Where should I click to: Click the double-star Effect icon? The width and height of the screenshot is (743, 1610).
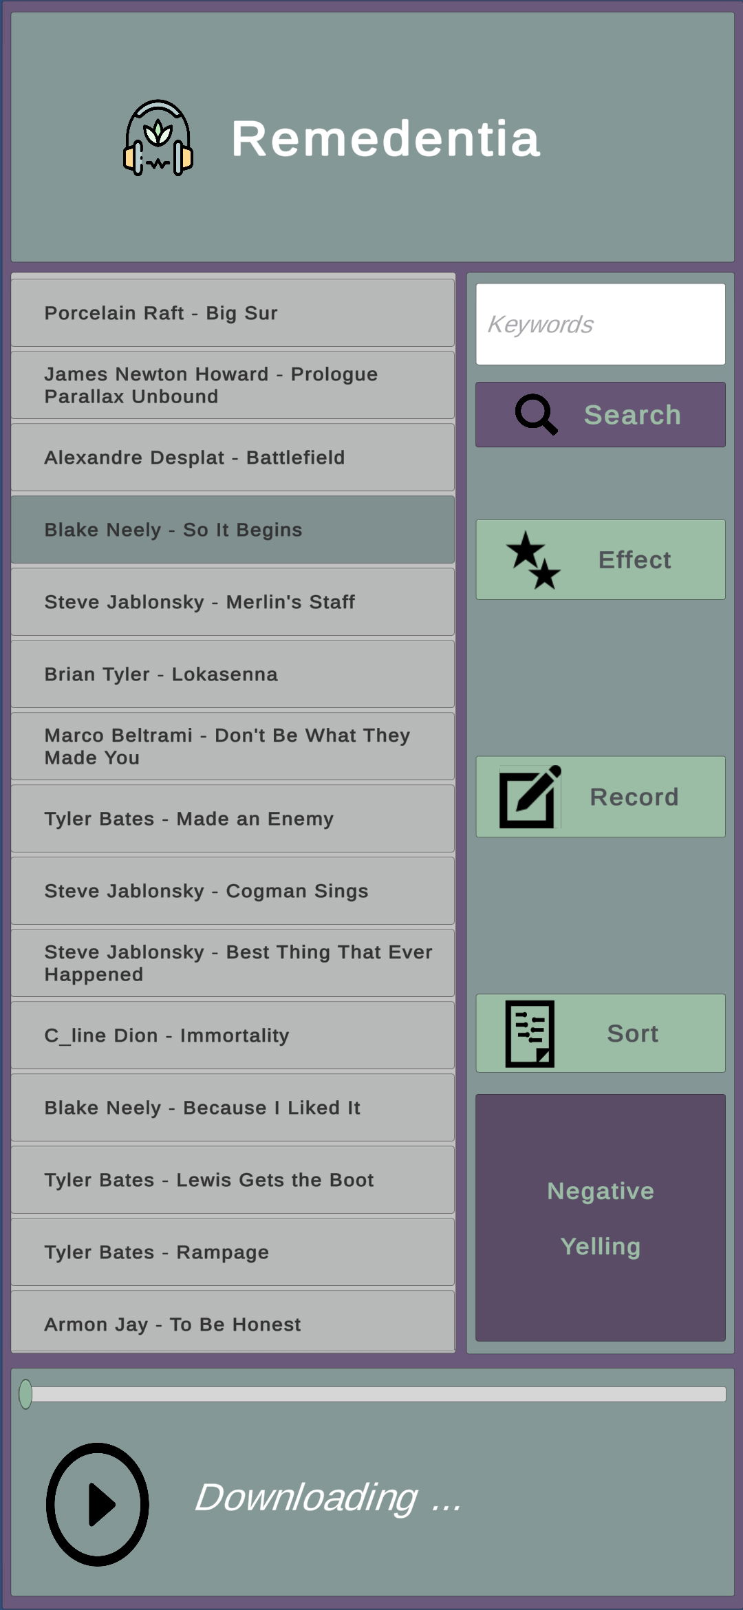533,559
